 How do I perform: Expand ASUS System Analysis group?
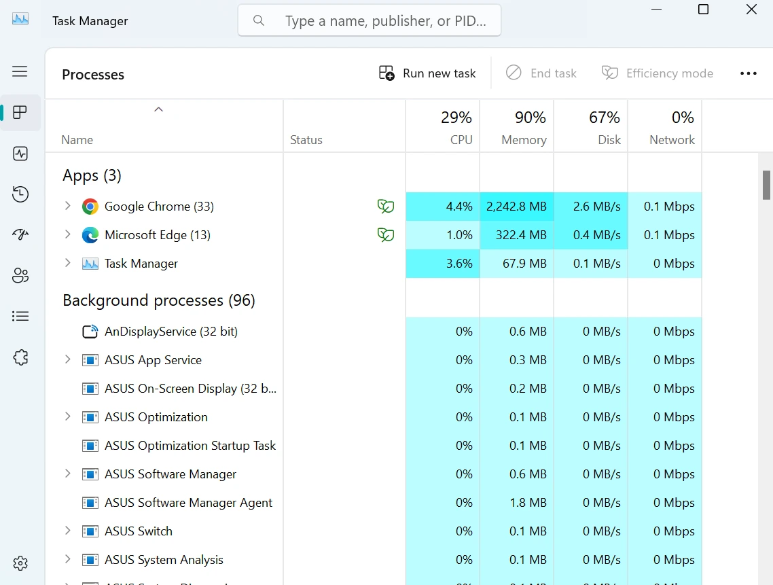(x=67, y=559)
